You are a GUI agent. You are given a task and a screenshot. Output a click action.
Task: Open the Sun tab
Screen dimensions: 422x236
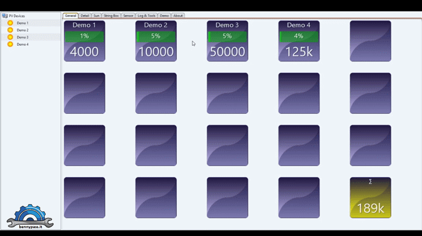click(x=96, y=16)
